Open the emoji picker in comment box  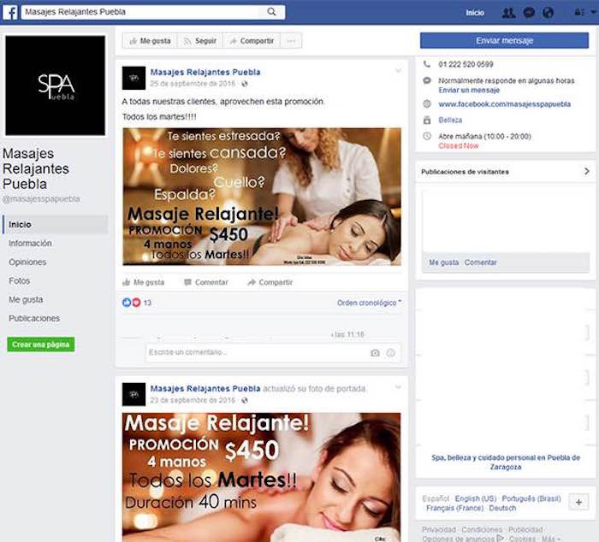[391, 352]
